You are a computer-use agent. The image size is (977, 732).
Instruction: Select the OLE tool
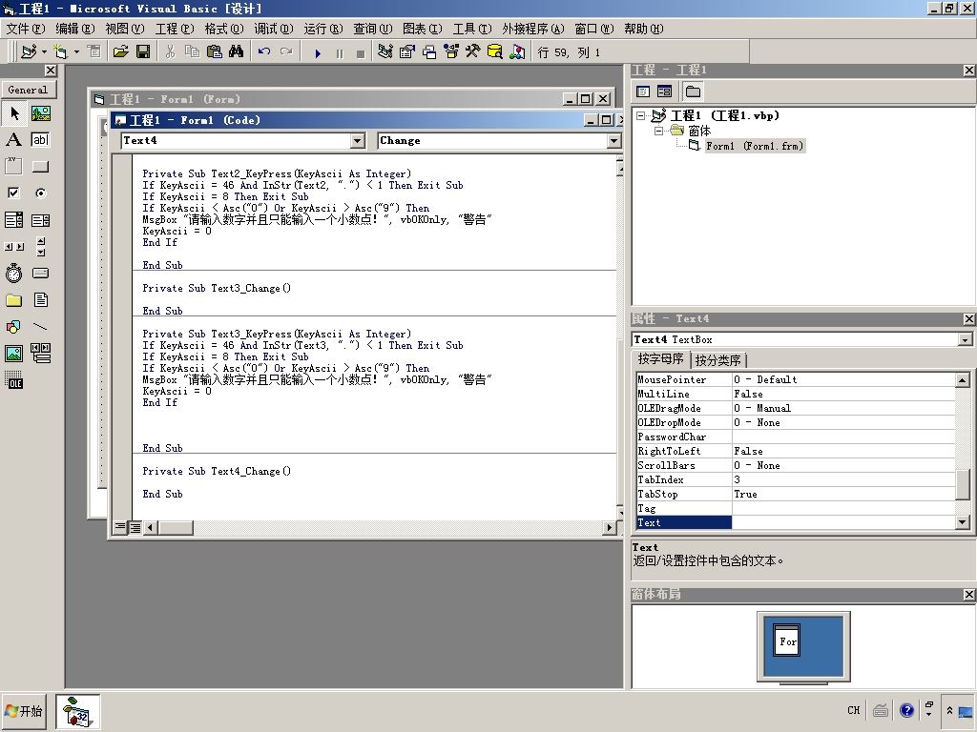tap(13, 379)
